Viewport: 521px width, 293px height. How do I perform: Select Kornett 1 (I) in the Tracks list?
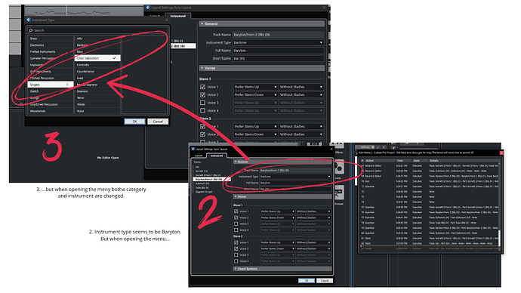pos(211,171)
